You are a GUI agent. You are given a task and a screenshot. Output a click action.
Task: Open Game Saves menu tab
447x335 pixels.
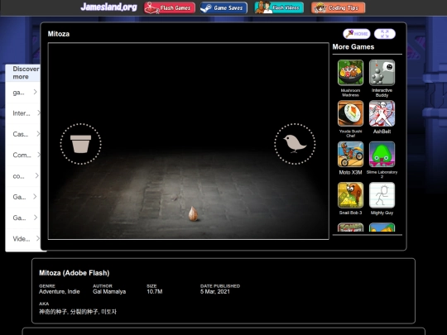(223, 7)
